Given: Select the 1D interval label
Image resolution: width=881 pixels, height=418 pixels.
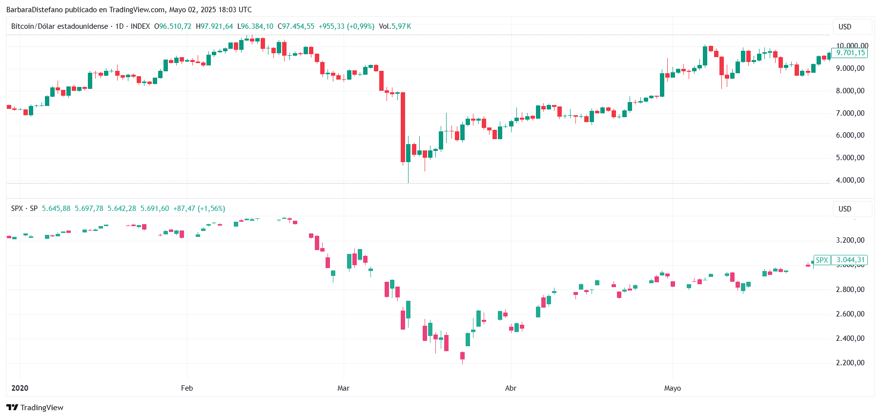Looking at the screenshot, I should [x=119, y=26].
